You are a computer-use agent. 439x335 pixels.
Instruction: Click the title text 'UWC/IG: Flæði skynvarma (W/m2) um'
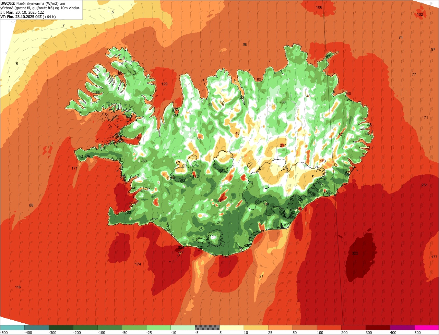(33, 3)
